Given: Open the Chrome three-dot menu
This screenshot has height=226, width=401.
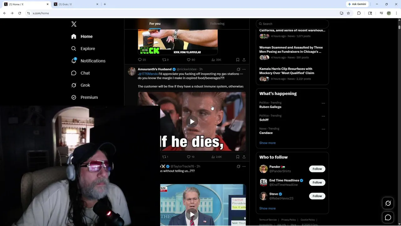Looking at the screenshot, I should (396, 13).
